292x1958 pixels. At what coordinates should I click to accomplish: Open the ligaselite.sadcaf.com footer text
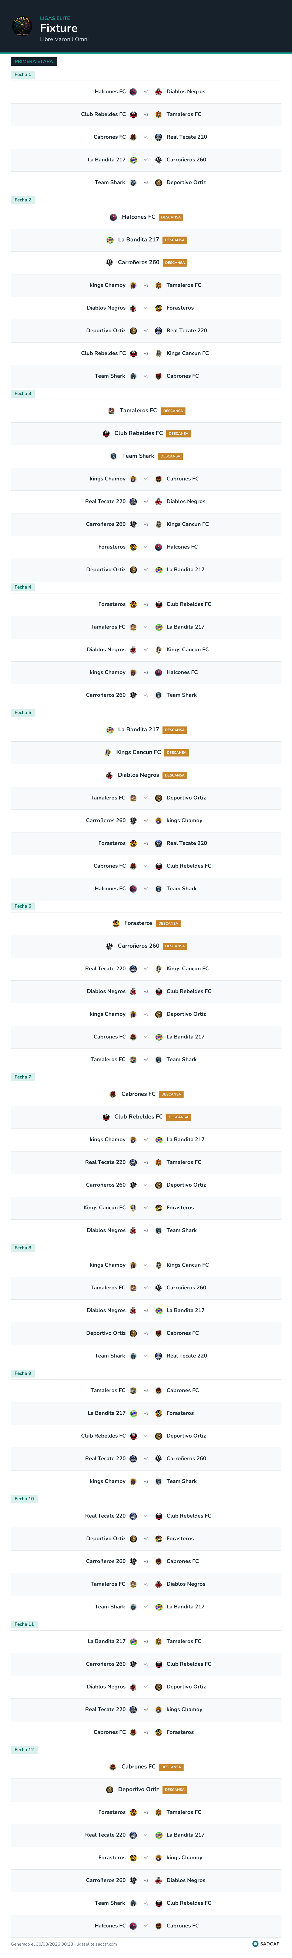97,1944
